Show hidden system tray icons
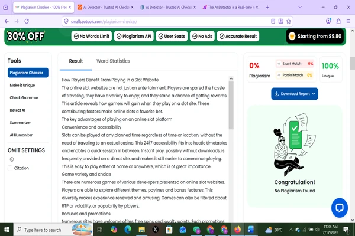The image size is (355, 236). point(291,230)
